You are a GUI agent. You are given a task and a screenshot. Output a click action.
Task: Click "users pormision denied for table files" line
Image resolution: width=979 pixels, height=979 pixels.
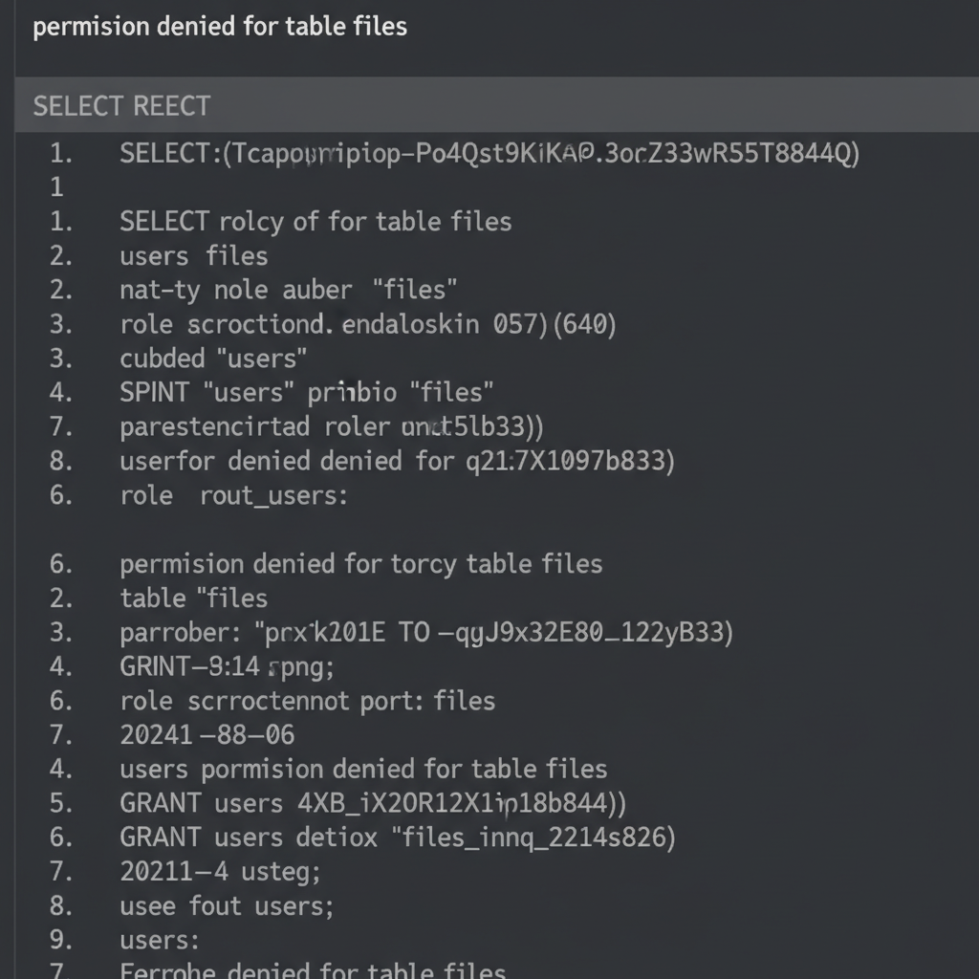click(363, 769)
